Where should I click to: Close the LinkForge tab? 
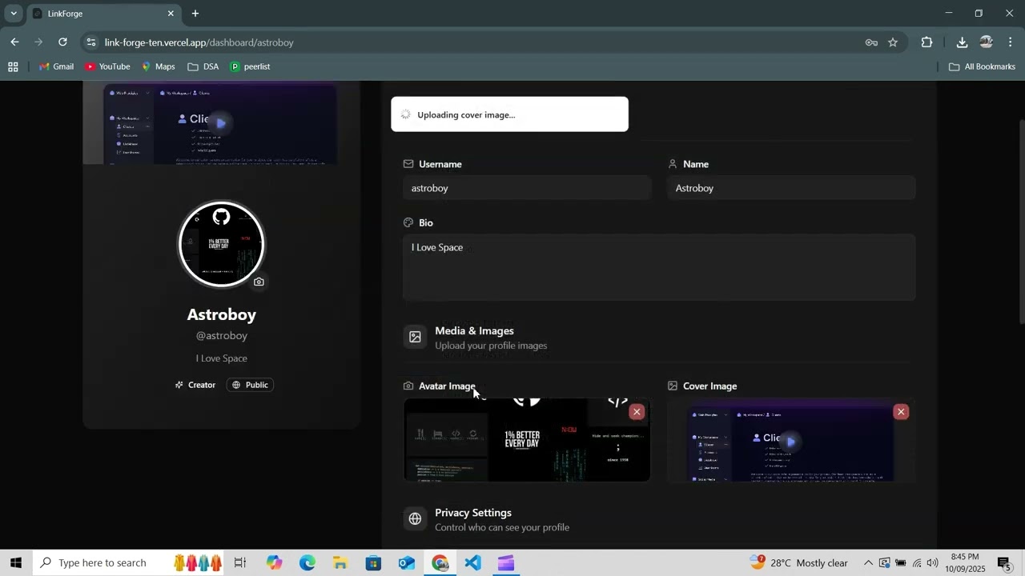pyautogui.click(x=171, y=14)
